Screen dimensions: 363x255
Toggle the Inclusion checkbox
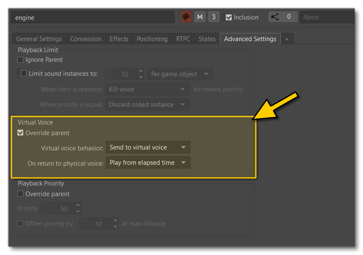coord(229,17)
